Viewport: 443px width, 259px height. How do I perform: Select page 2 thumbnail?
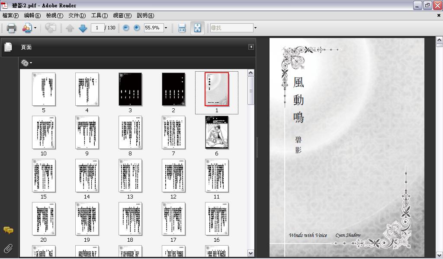coord(173,89)
